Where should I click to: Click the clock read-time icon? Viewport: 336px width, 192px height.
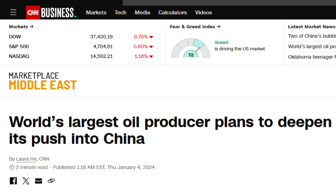[12, 167]
